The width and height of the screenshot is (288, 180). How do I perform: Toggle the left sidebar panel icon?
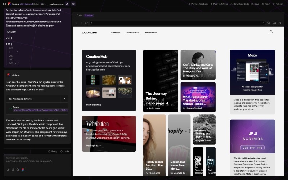[4, 4]
